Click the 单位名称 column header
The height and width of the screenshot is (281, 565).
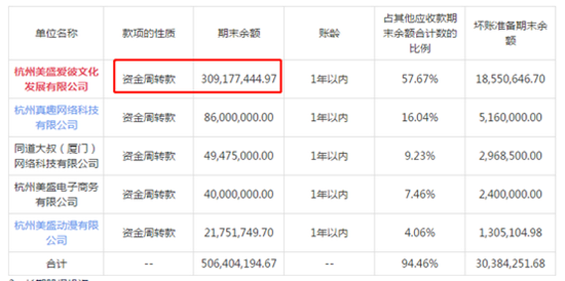tap(56, 33)
